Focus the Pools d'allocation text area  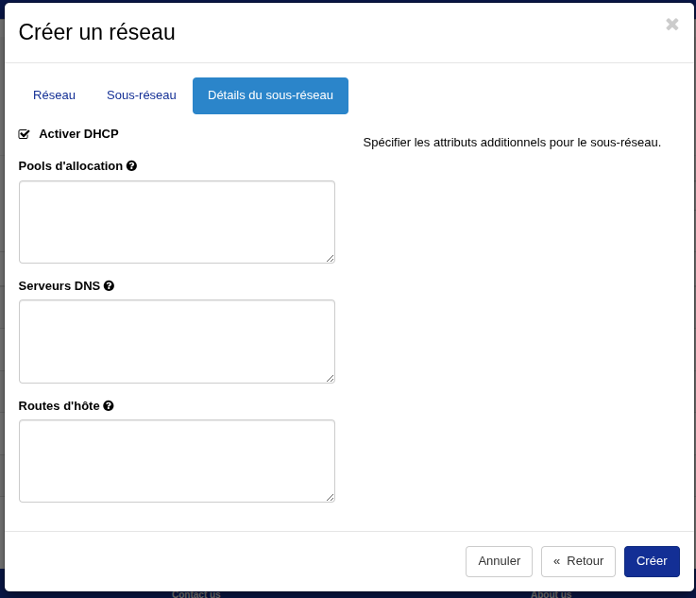(x=177, y=222)
